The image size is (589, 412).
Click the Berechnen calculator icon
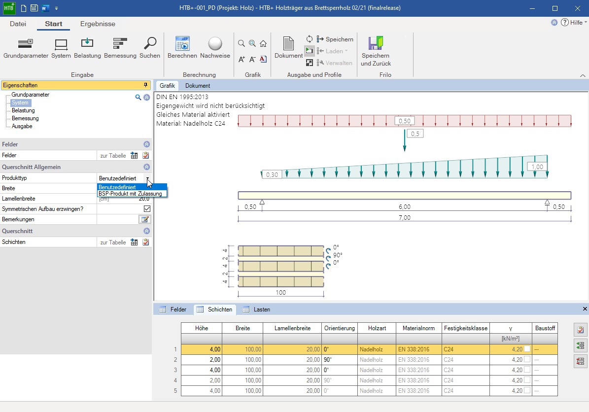click(x=182, y=43)
